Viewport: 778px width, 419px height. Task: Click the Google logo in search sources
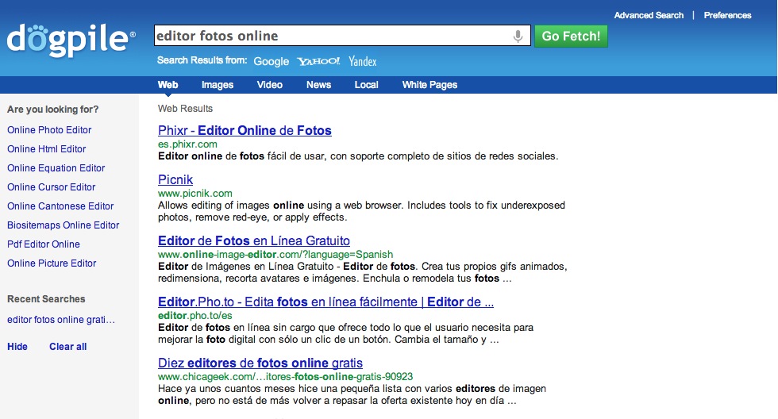(x=271, y=61)
